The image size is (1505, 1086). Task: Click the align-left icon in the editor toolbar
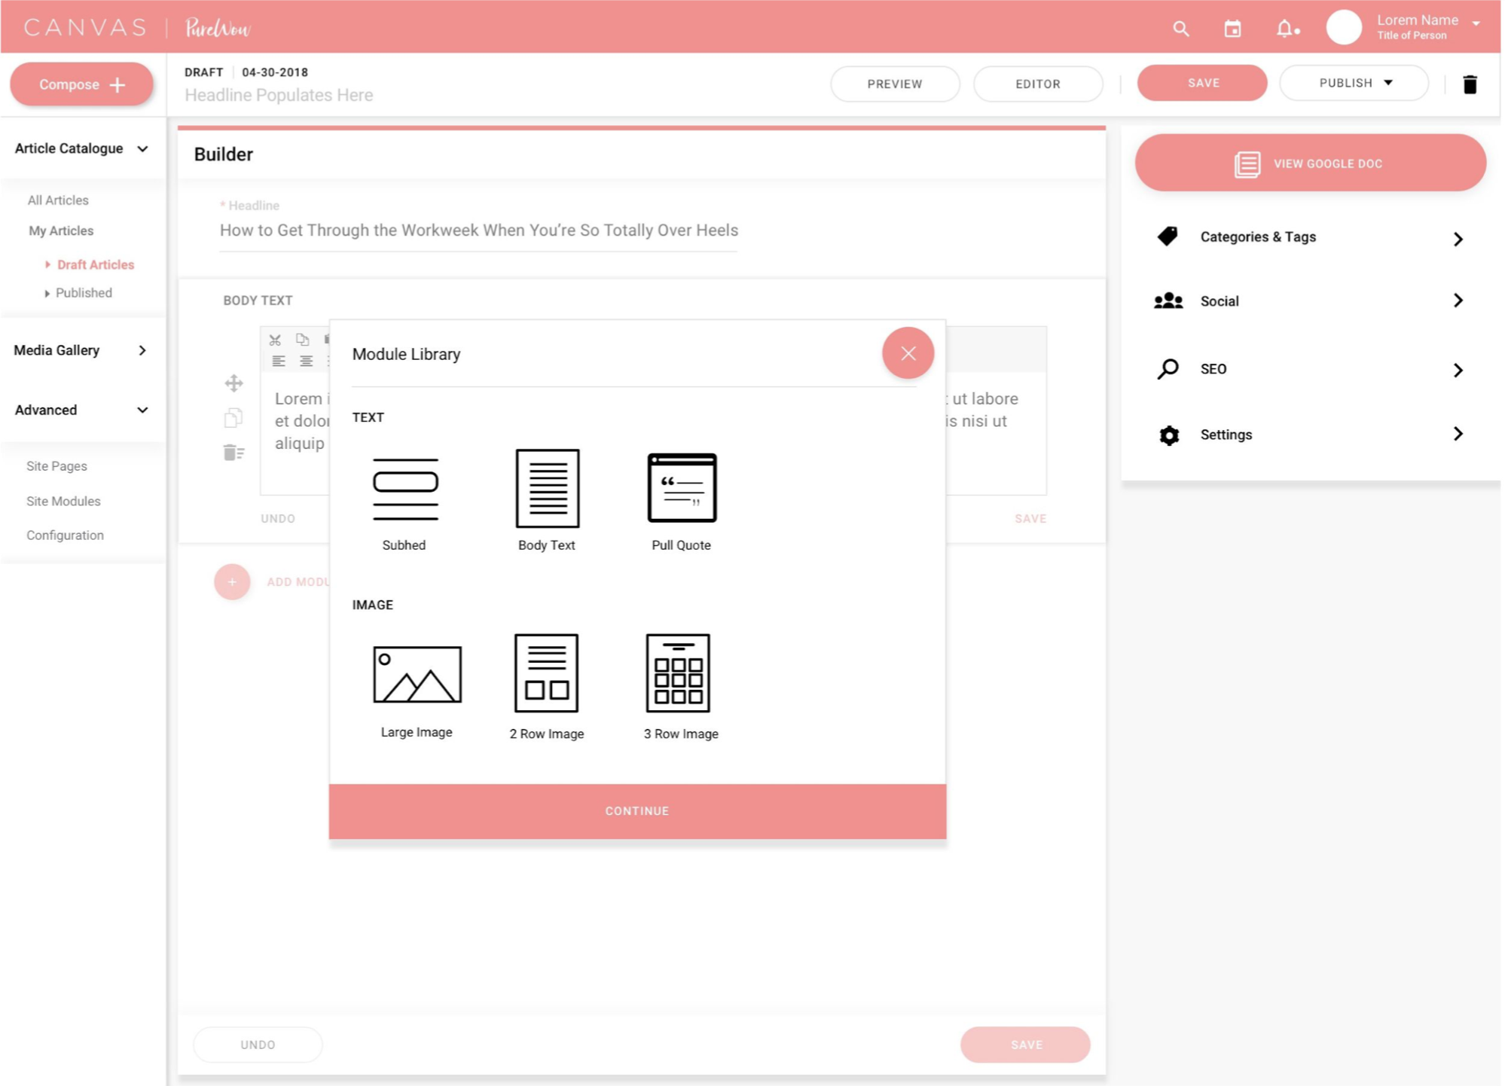pos(279,361)
